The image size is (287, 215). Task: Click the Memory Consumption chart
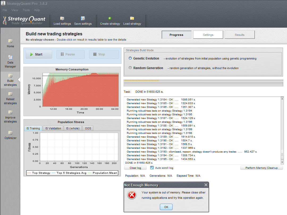pos(81,90)
